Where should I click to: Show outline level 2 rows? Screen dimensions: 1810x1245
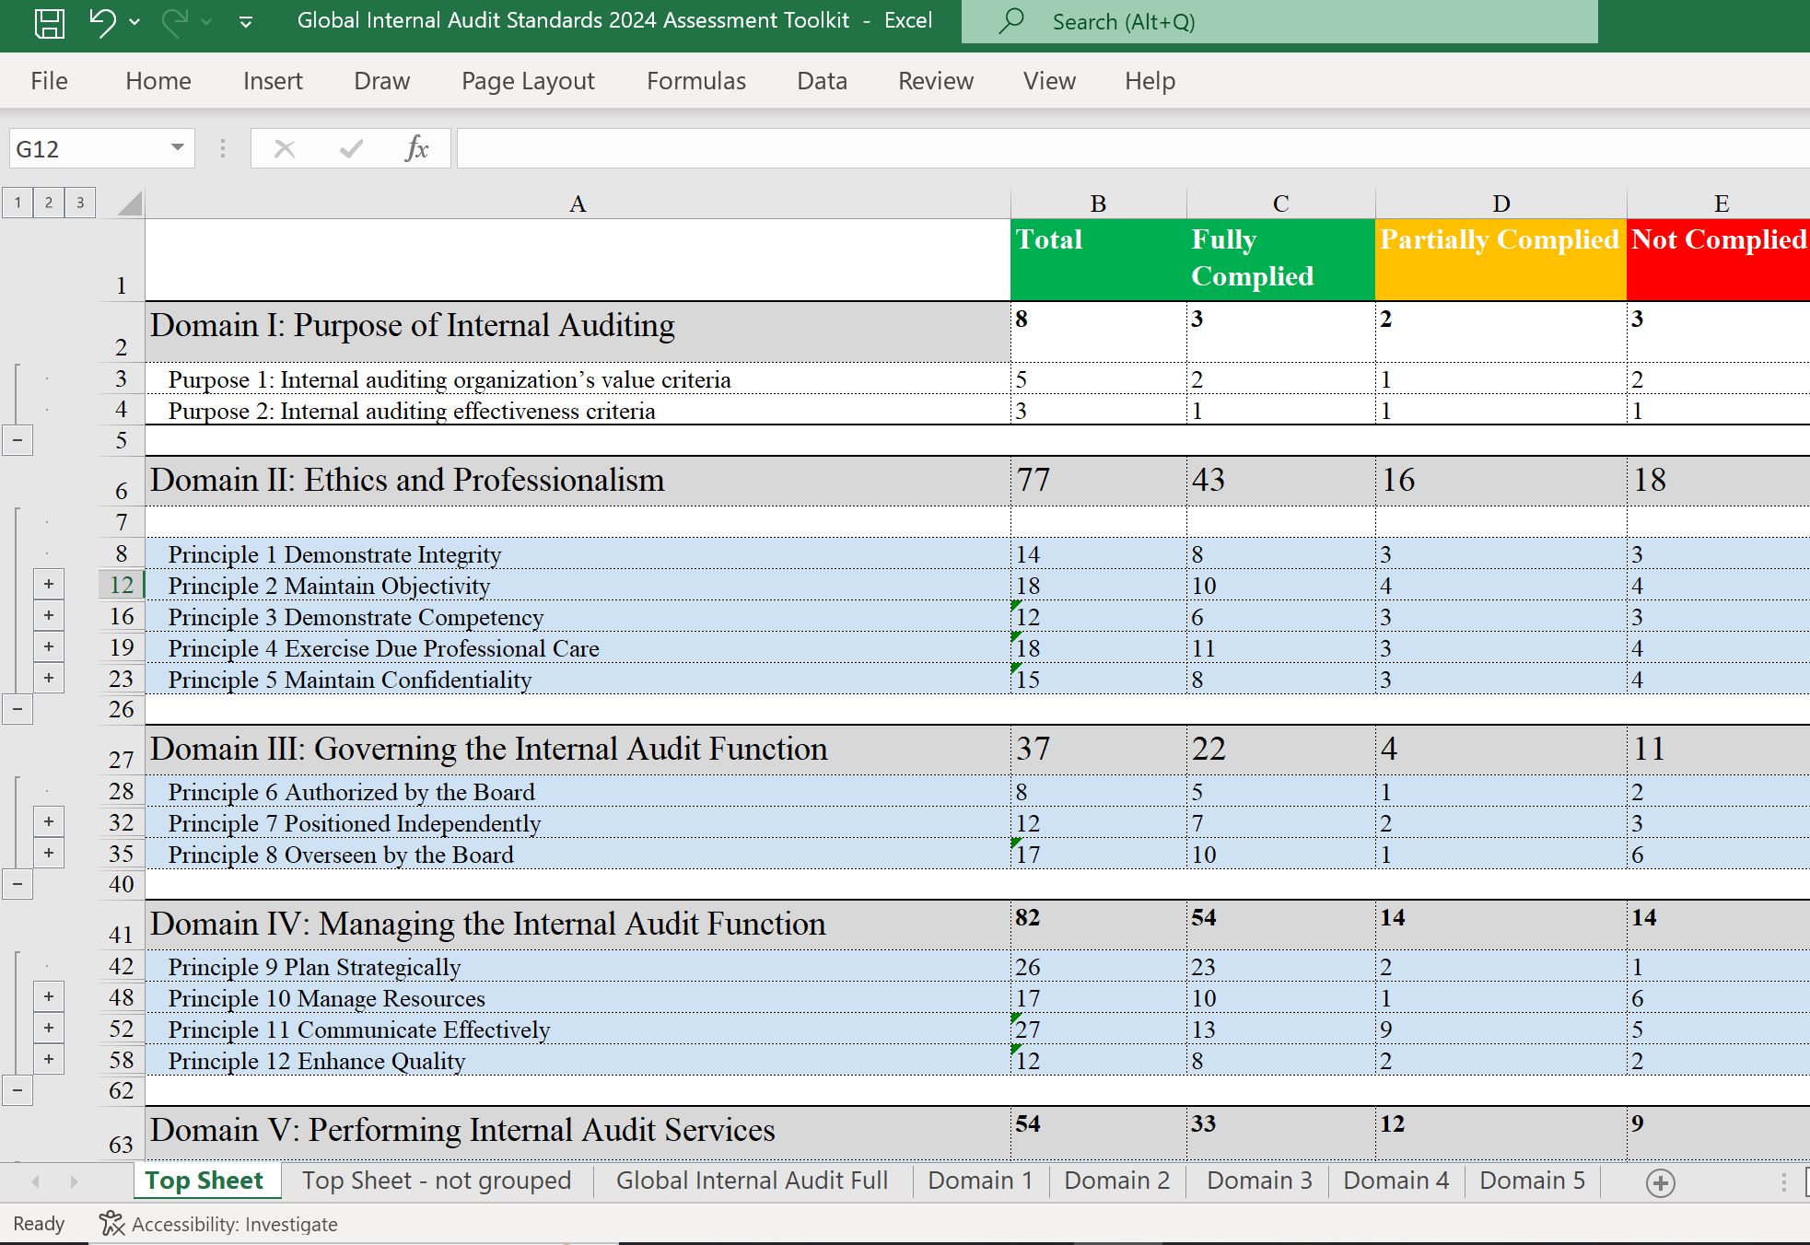coord(49,203)
